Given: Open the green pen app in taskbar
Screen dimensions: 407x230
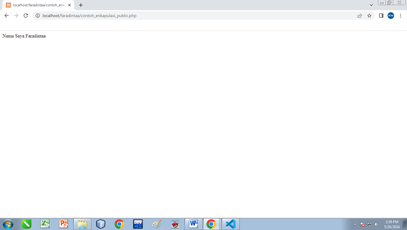Looking at the screenshot, I should point(27,224).
